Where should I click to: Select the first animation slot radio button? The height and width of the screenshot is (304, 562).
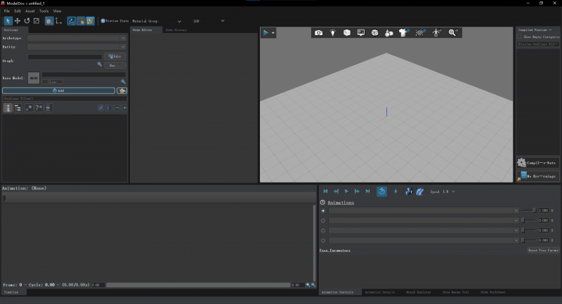click(323, 211)
